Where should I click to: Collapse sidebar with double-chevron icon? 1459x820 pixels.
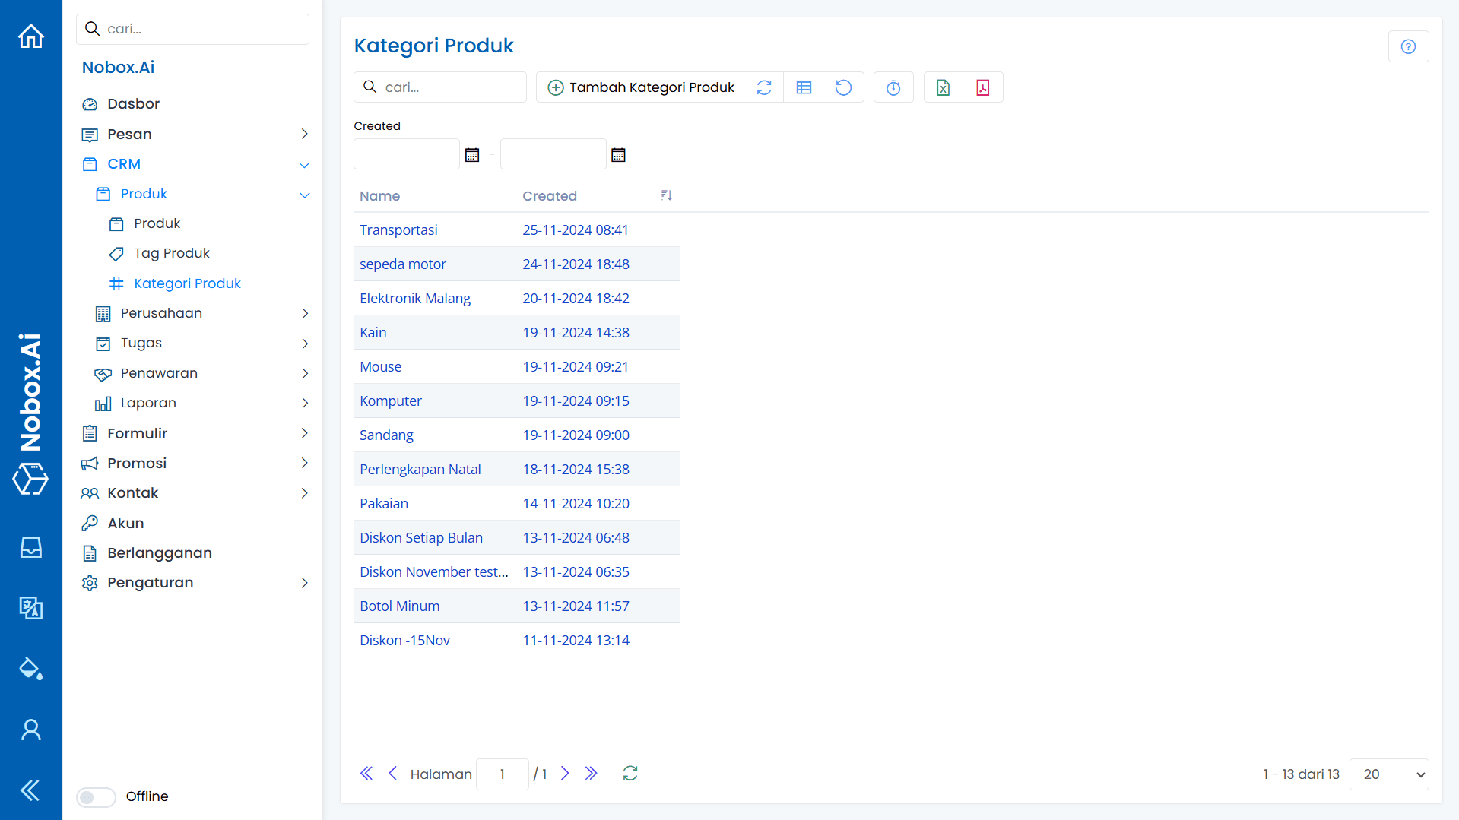[x=30, y=790]
